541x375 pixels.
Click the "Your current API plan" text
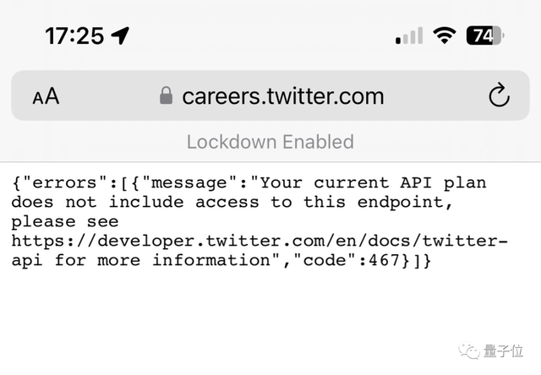coord(372,182)
